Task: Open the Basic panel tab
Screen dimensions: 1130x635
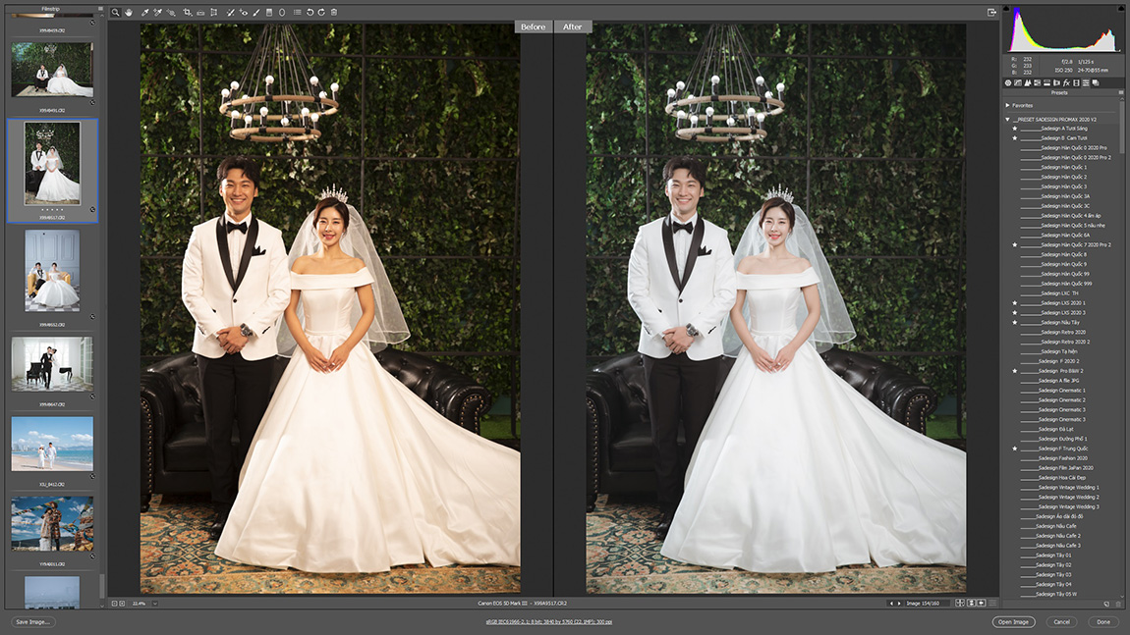Action: tap(1008, 82)
